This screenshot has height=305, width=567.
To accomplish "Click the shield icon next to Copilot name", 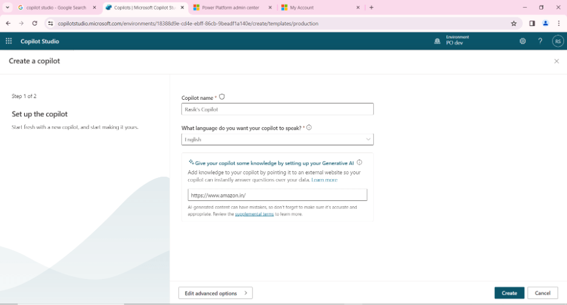I will point(222,97).
